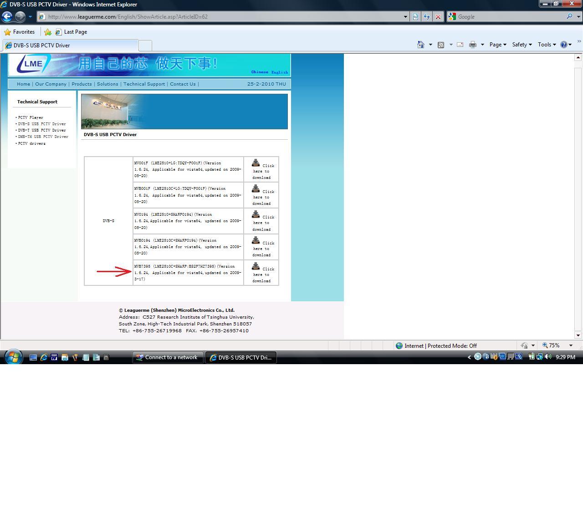Click scrollbar down arrow of page
The height and width of the screenshot is (518, 583).
pos(578,335)
